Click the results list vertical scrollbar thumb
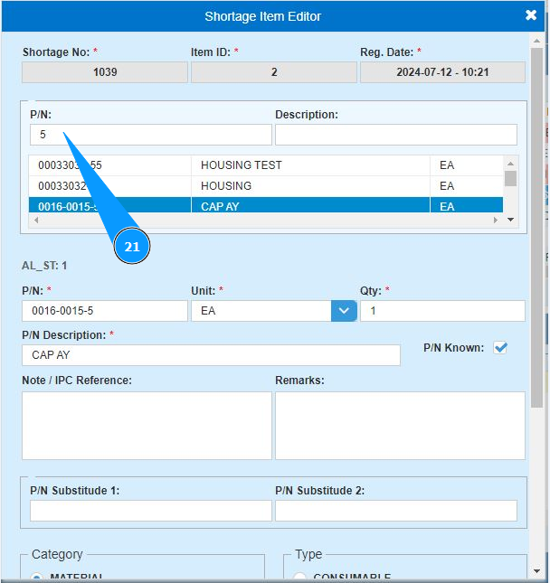 [x=510, y=178]
